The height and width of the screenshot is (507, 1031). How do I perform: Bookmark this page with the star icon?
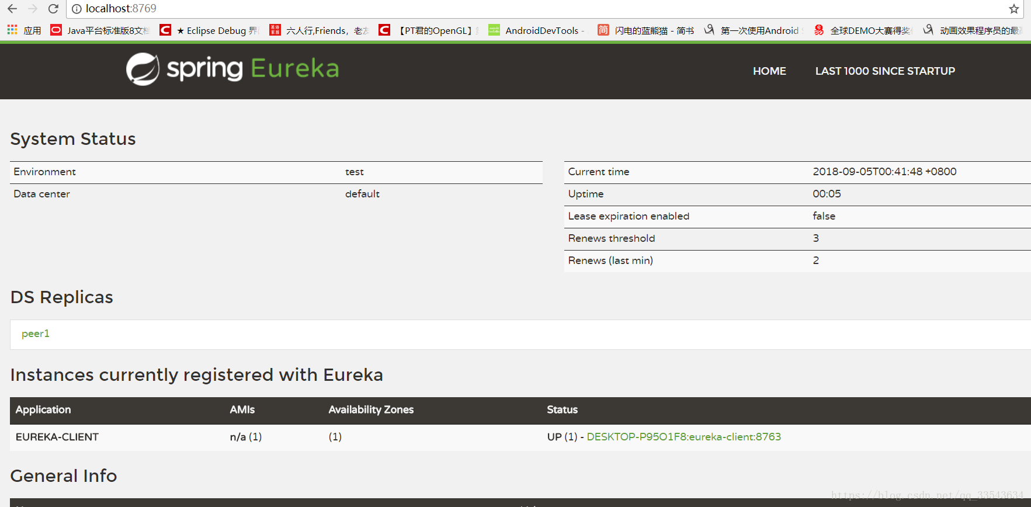click(x=1014, y=9)
